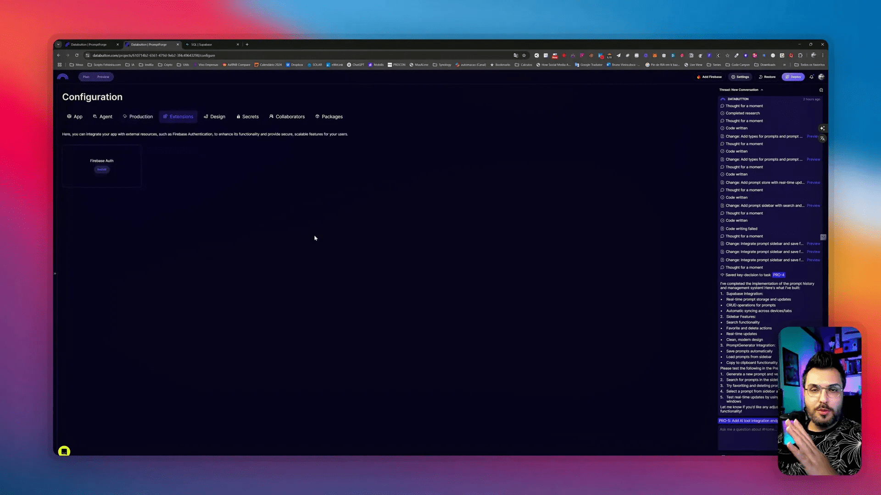Click the translate floating icon
The height and width of the screenshot is (495, 881).
point(822,138)
